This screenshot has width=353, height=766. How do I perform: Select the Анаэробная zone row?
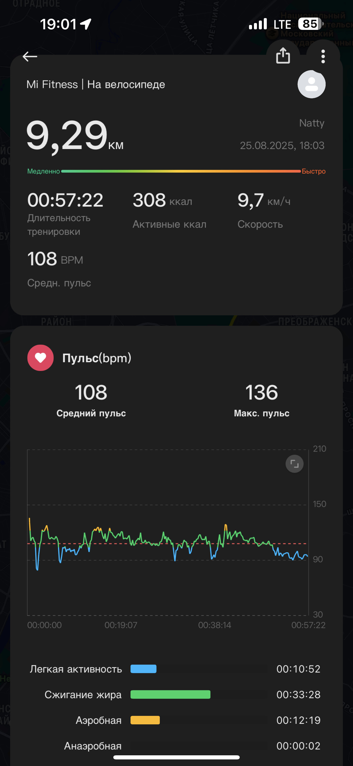coord(176,746)
